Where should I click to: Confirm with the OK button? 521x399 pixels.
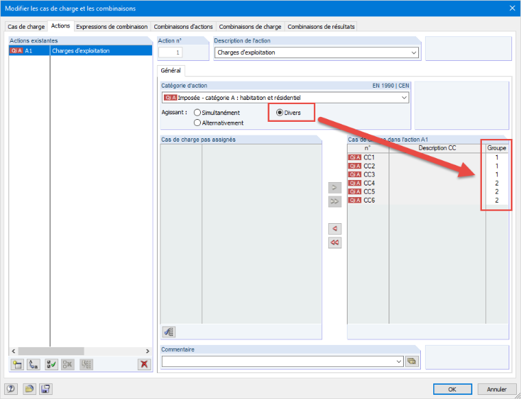click(x=452, y=389)
